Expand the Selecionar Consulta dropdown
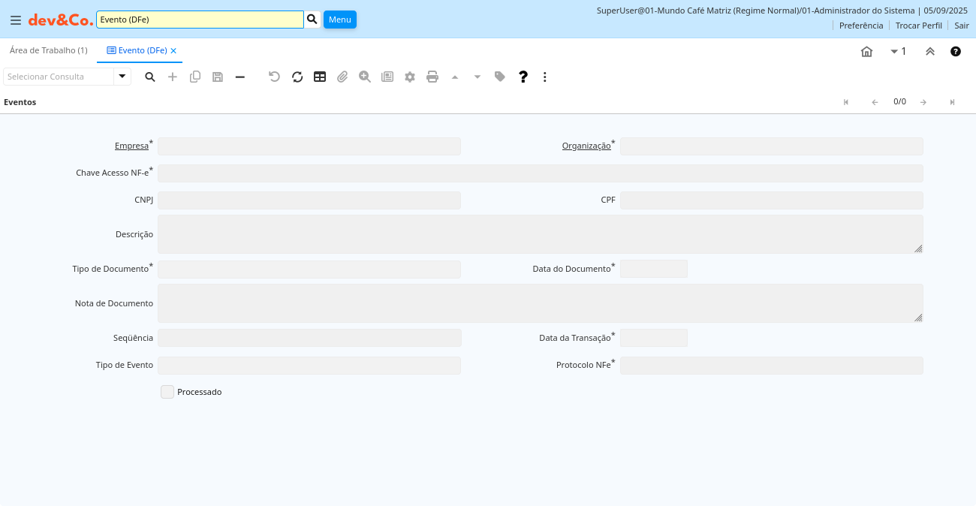The width and height of the screenshot is (976, 506). (x=122, y=77)
